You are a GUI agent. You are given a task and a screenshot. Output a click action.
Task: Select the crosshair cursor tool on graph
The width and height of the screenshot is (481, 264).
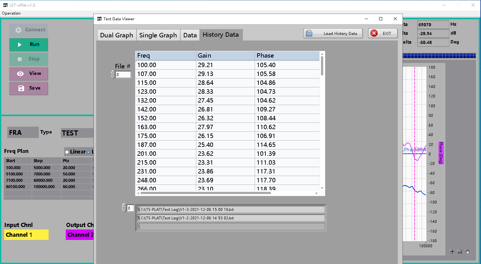click(x=452, y=251)
